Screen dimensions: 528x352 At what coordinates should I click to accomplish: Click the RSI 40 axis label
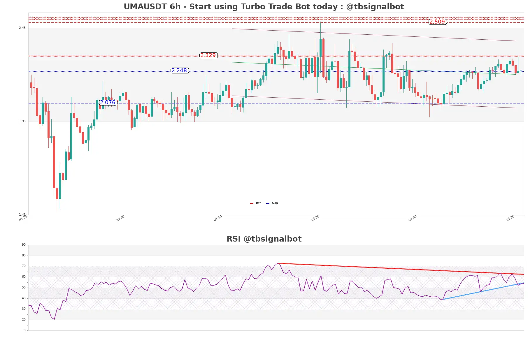[24, 298]
